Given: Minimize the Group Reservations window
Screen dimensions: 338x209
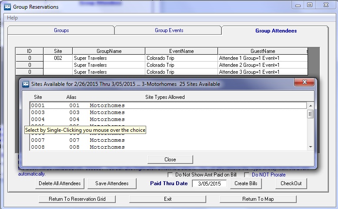Looking at the screenshot, I should tap(298, 5).
